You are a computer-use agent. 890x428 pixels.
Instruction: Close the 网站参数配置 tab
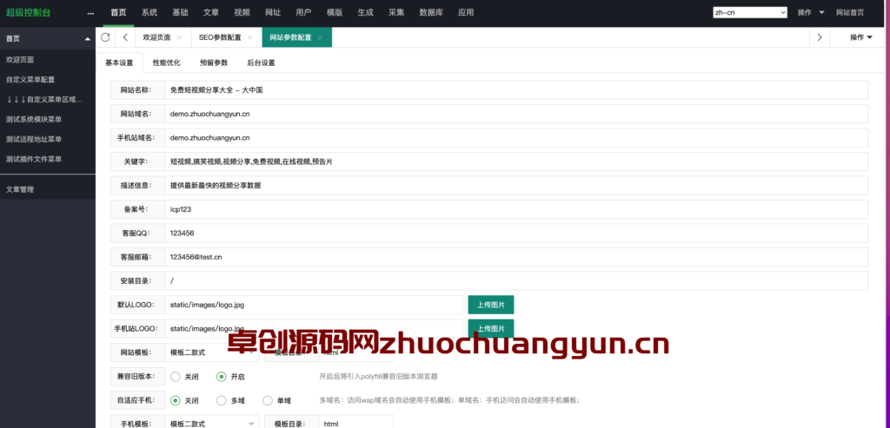click(320, 37)
